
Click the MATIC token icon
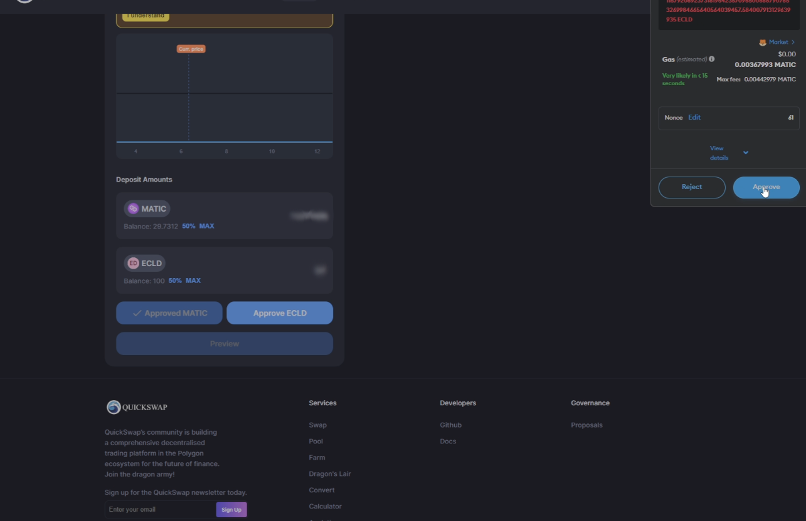pos(133,209)
